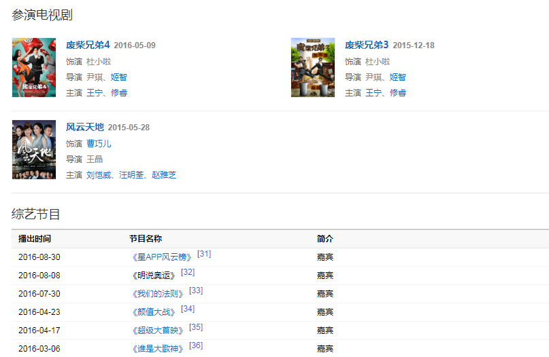The height and width of the screenshot is (357, 549).
Task: Click the 废柴兄弟4 poster thumbnail
Action: click(x=33, y=67)
